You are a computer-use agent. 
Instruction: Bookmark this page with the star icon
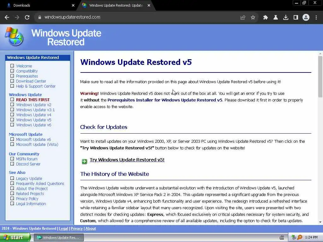(x=253, y=18)
